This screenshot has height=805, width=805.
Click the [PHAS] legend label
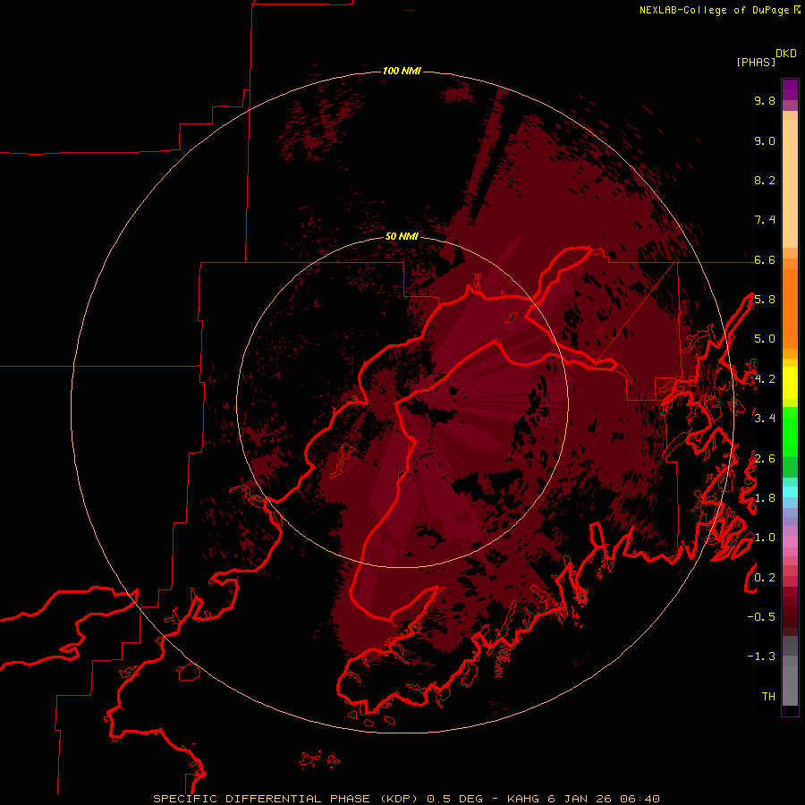tap(756, 62)
